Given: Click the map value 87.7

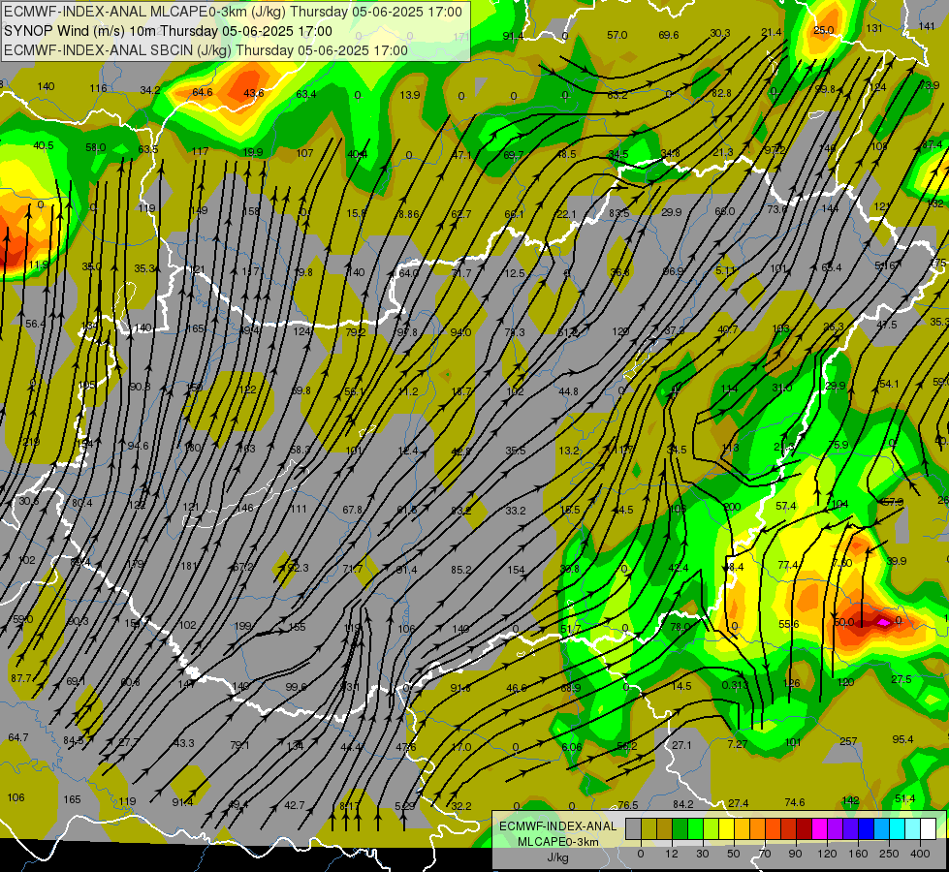Looking at the screenshot, I should (x=21, y=678).
